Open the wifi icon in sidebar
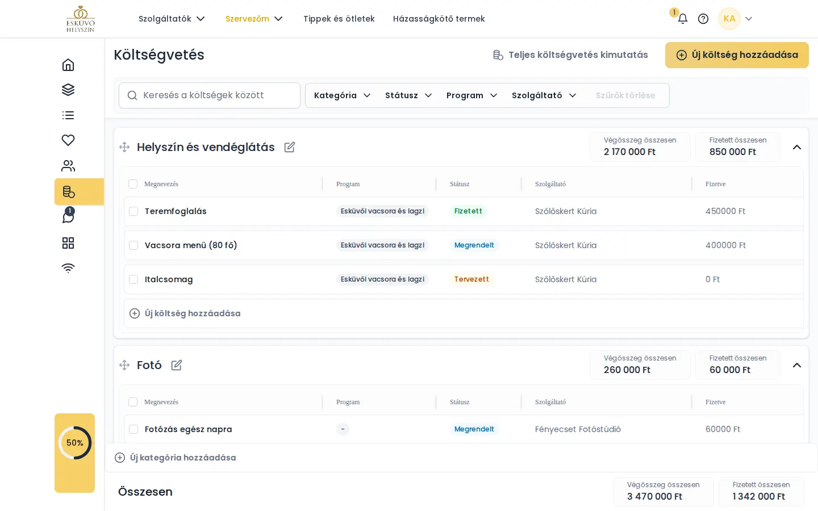818x511 pixels. pyautogui.click(x=68, y=268)
